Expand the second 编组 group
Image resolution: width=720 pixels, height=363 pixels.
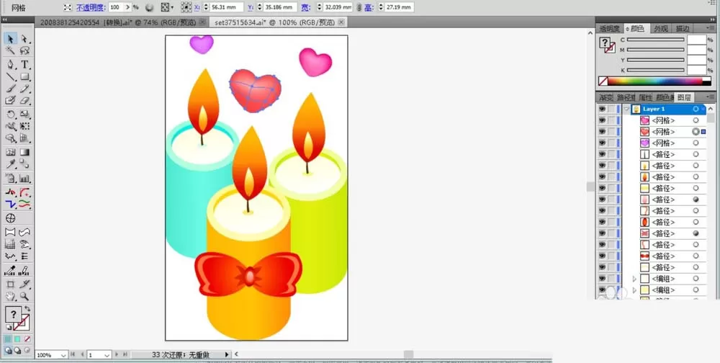(x=634, y=290)
